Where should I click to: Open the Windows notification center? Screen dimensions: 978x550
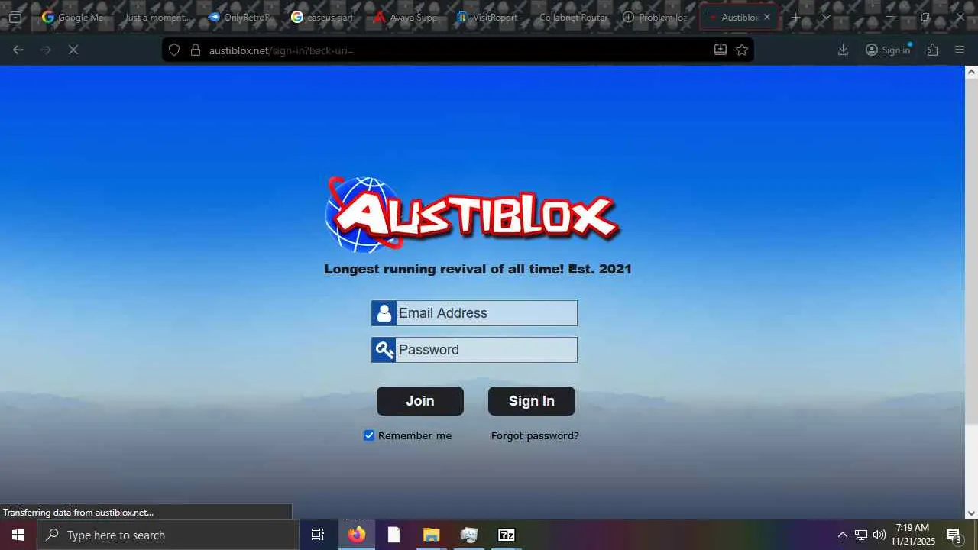[954, 535]
